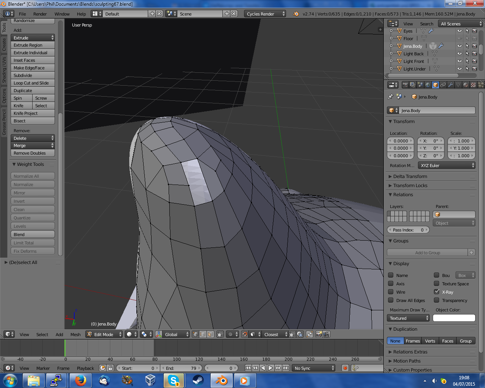485x388 pixels.
Task: Switch to the Material properties tab
Action: coord(466,85)
